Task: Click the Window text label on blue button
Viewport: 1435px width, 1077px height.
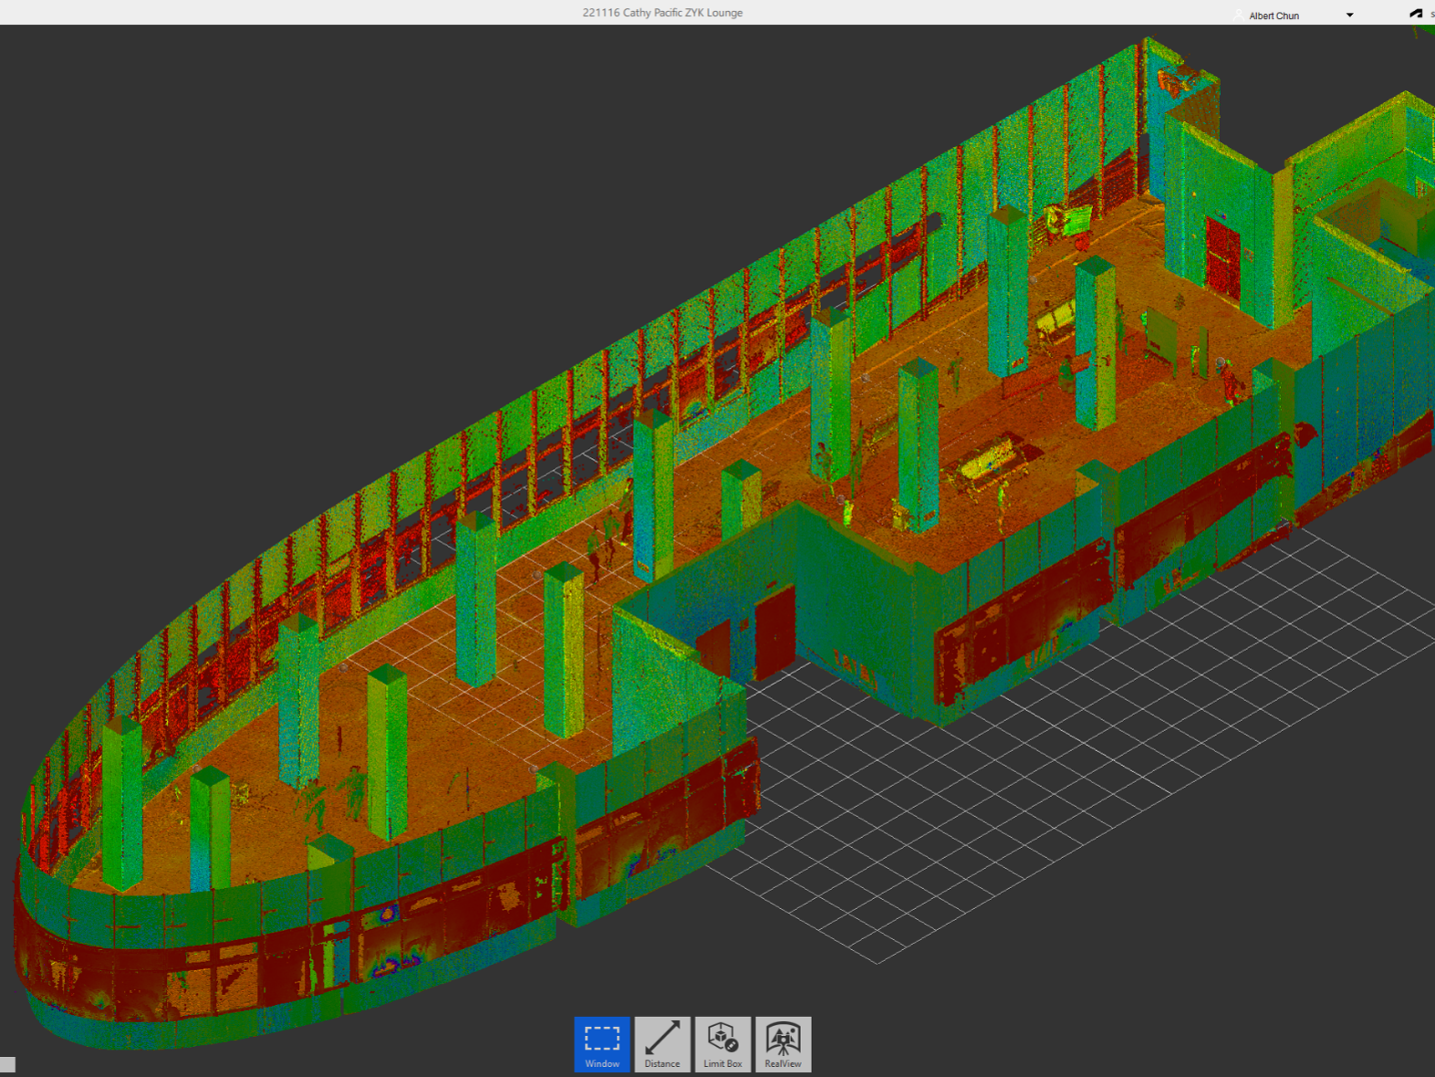Action: point(601,1063)
